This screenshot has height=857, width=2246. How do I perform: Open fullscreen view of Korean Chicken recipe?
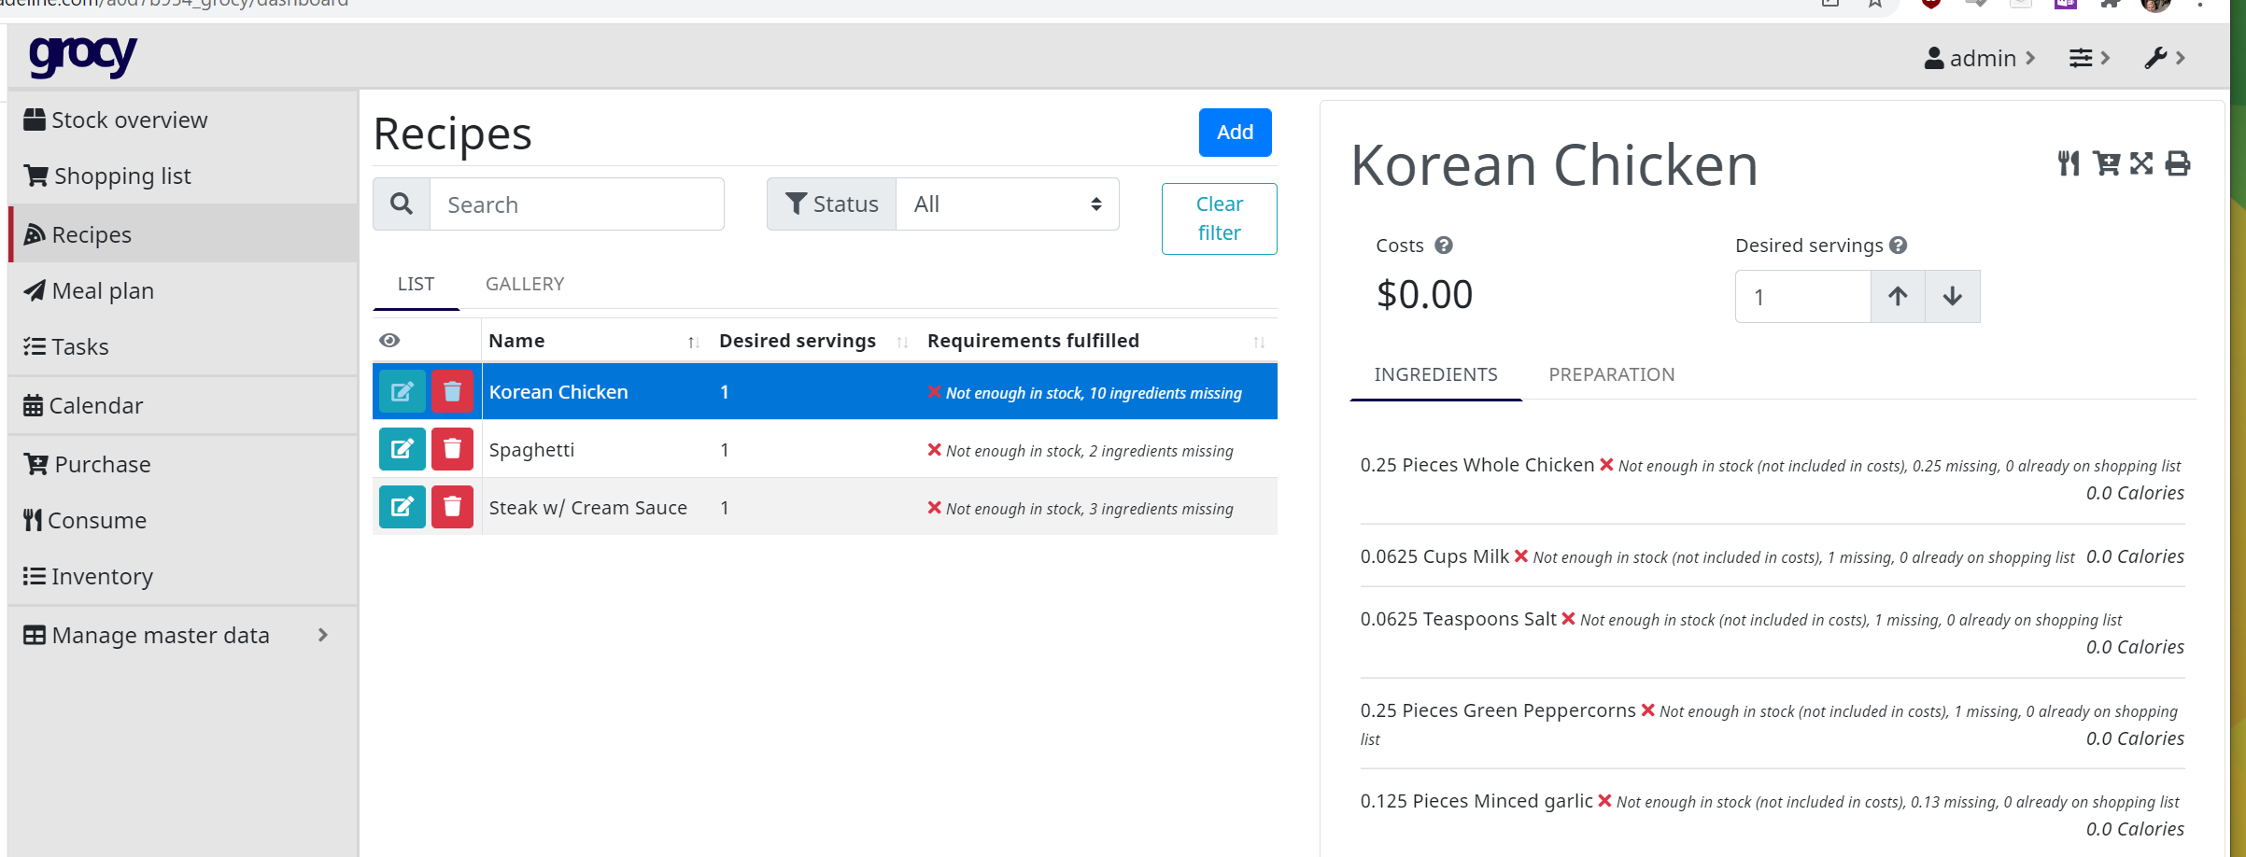click(x=2142, y=163)
